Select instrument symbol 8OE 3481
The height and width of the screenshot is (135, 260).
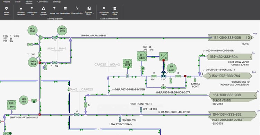click(x=11, y=105)
